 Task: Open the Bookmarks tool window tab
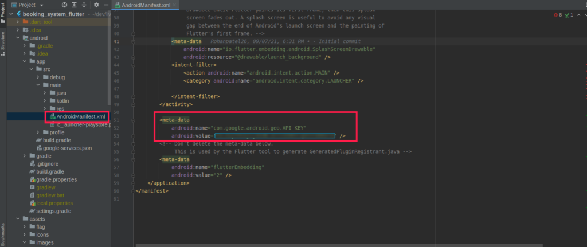click(3, 234)
